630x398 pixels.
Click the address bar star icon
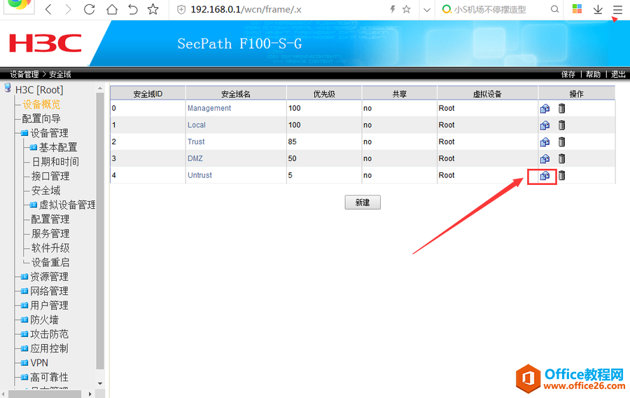click(x=407, y=9)
